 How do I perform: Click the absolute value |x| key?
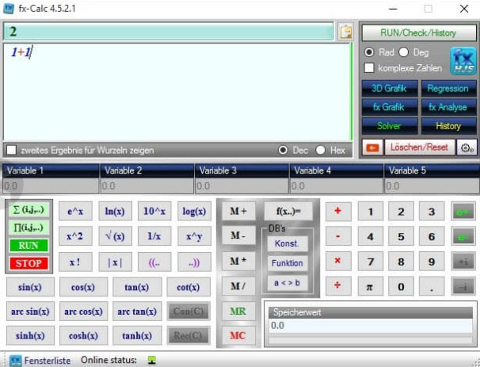point(115,262)
